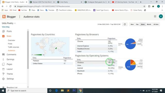Click the Macintosh operating system row

(96, 71)
